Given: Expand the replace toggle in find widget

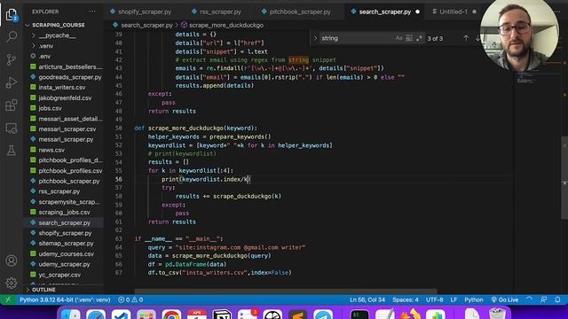Looking at the screenshot, I should (x=315, y=38).
